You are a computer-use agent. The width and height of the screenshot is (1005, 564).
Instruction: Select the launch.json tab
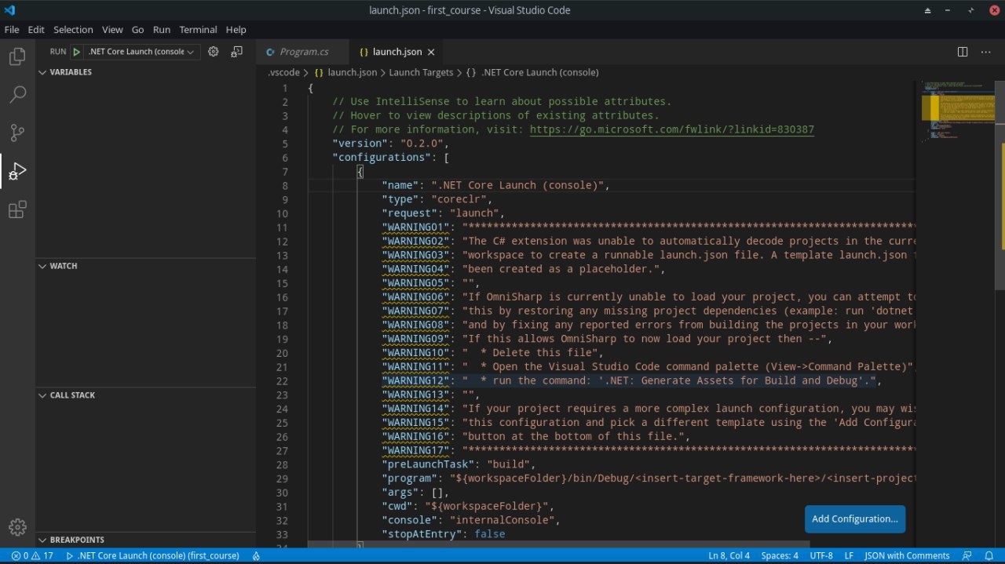pos(395,52)
